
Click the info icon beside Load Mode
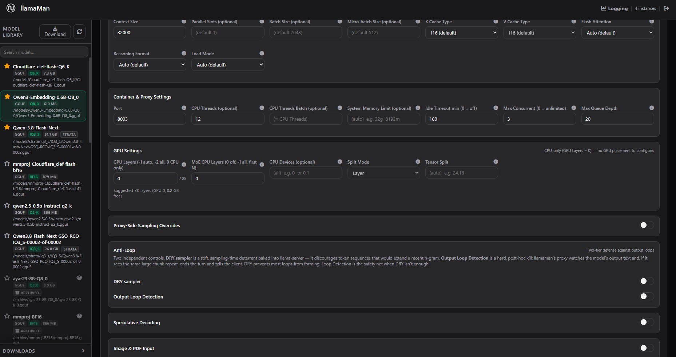point(262,53)
